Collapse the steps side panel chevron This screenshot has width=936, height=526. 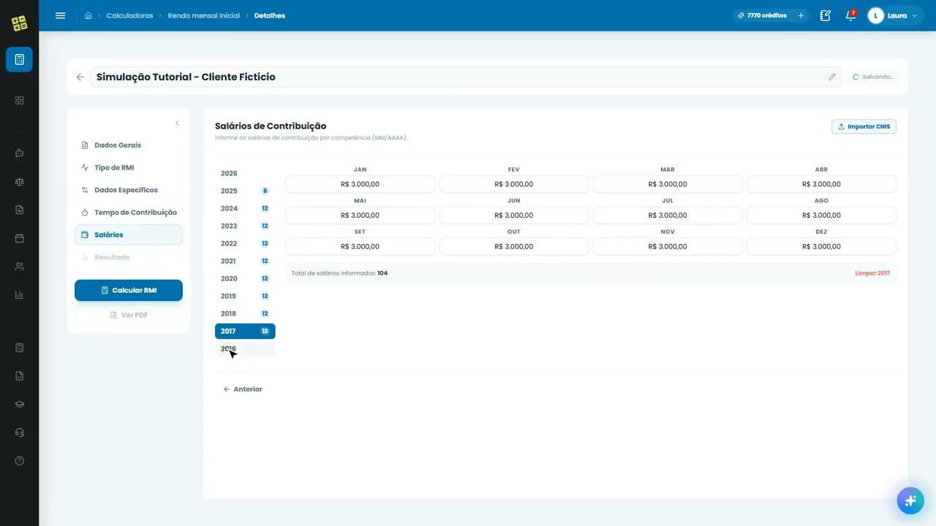click(177, 123)
